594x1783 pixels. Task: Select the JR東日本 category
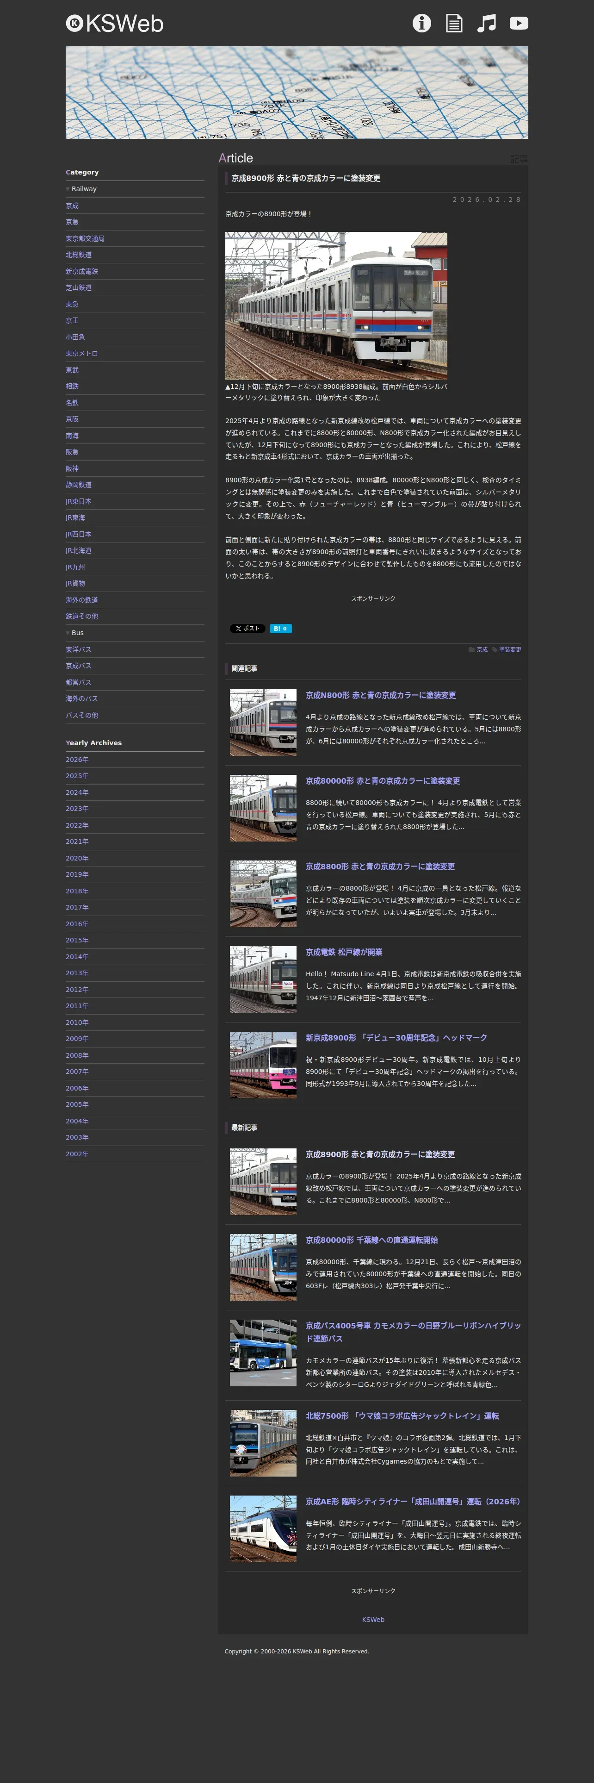click(x=79, y=501)
